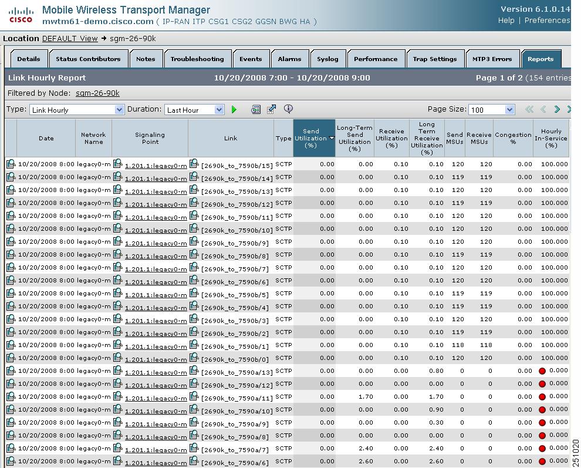
Task: Select the Notes tab
Action: click(x=146, y=59)
